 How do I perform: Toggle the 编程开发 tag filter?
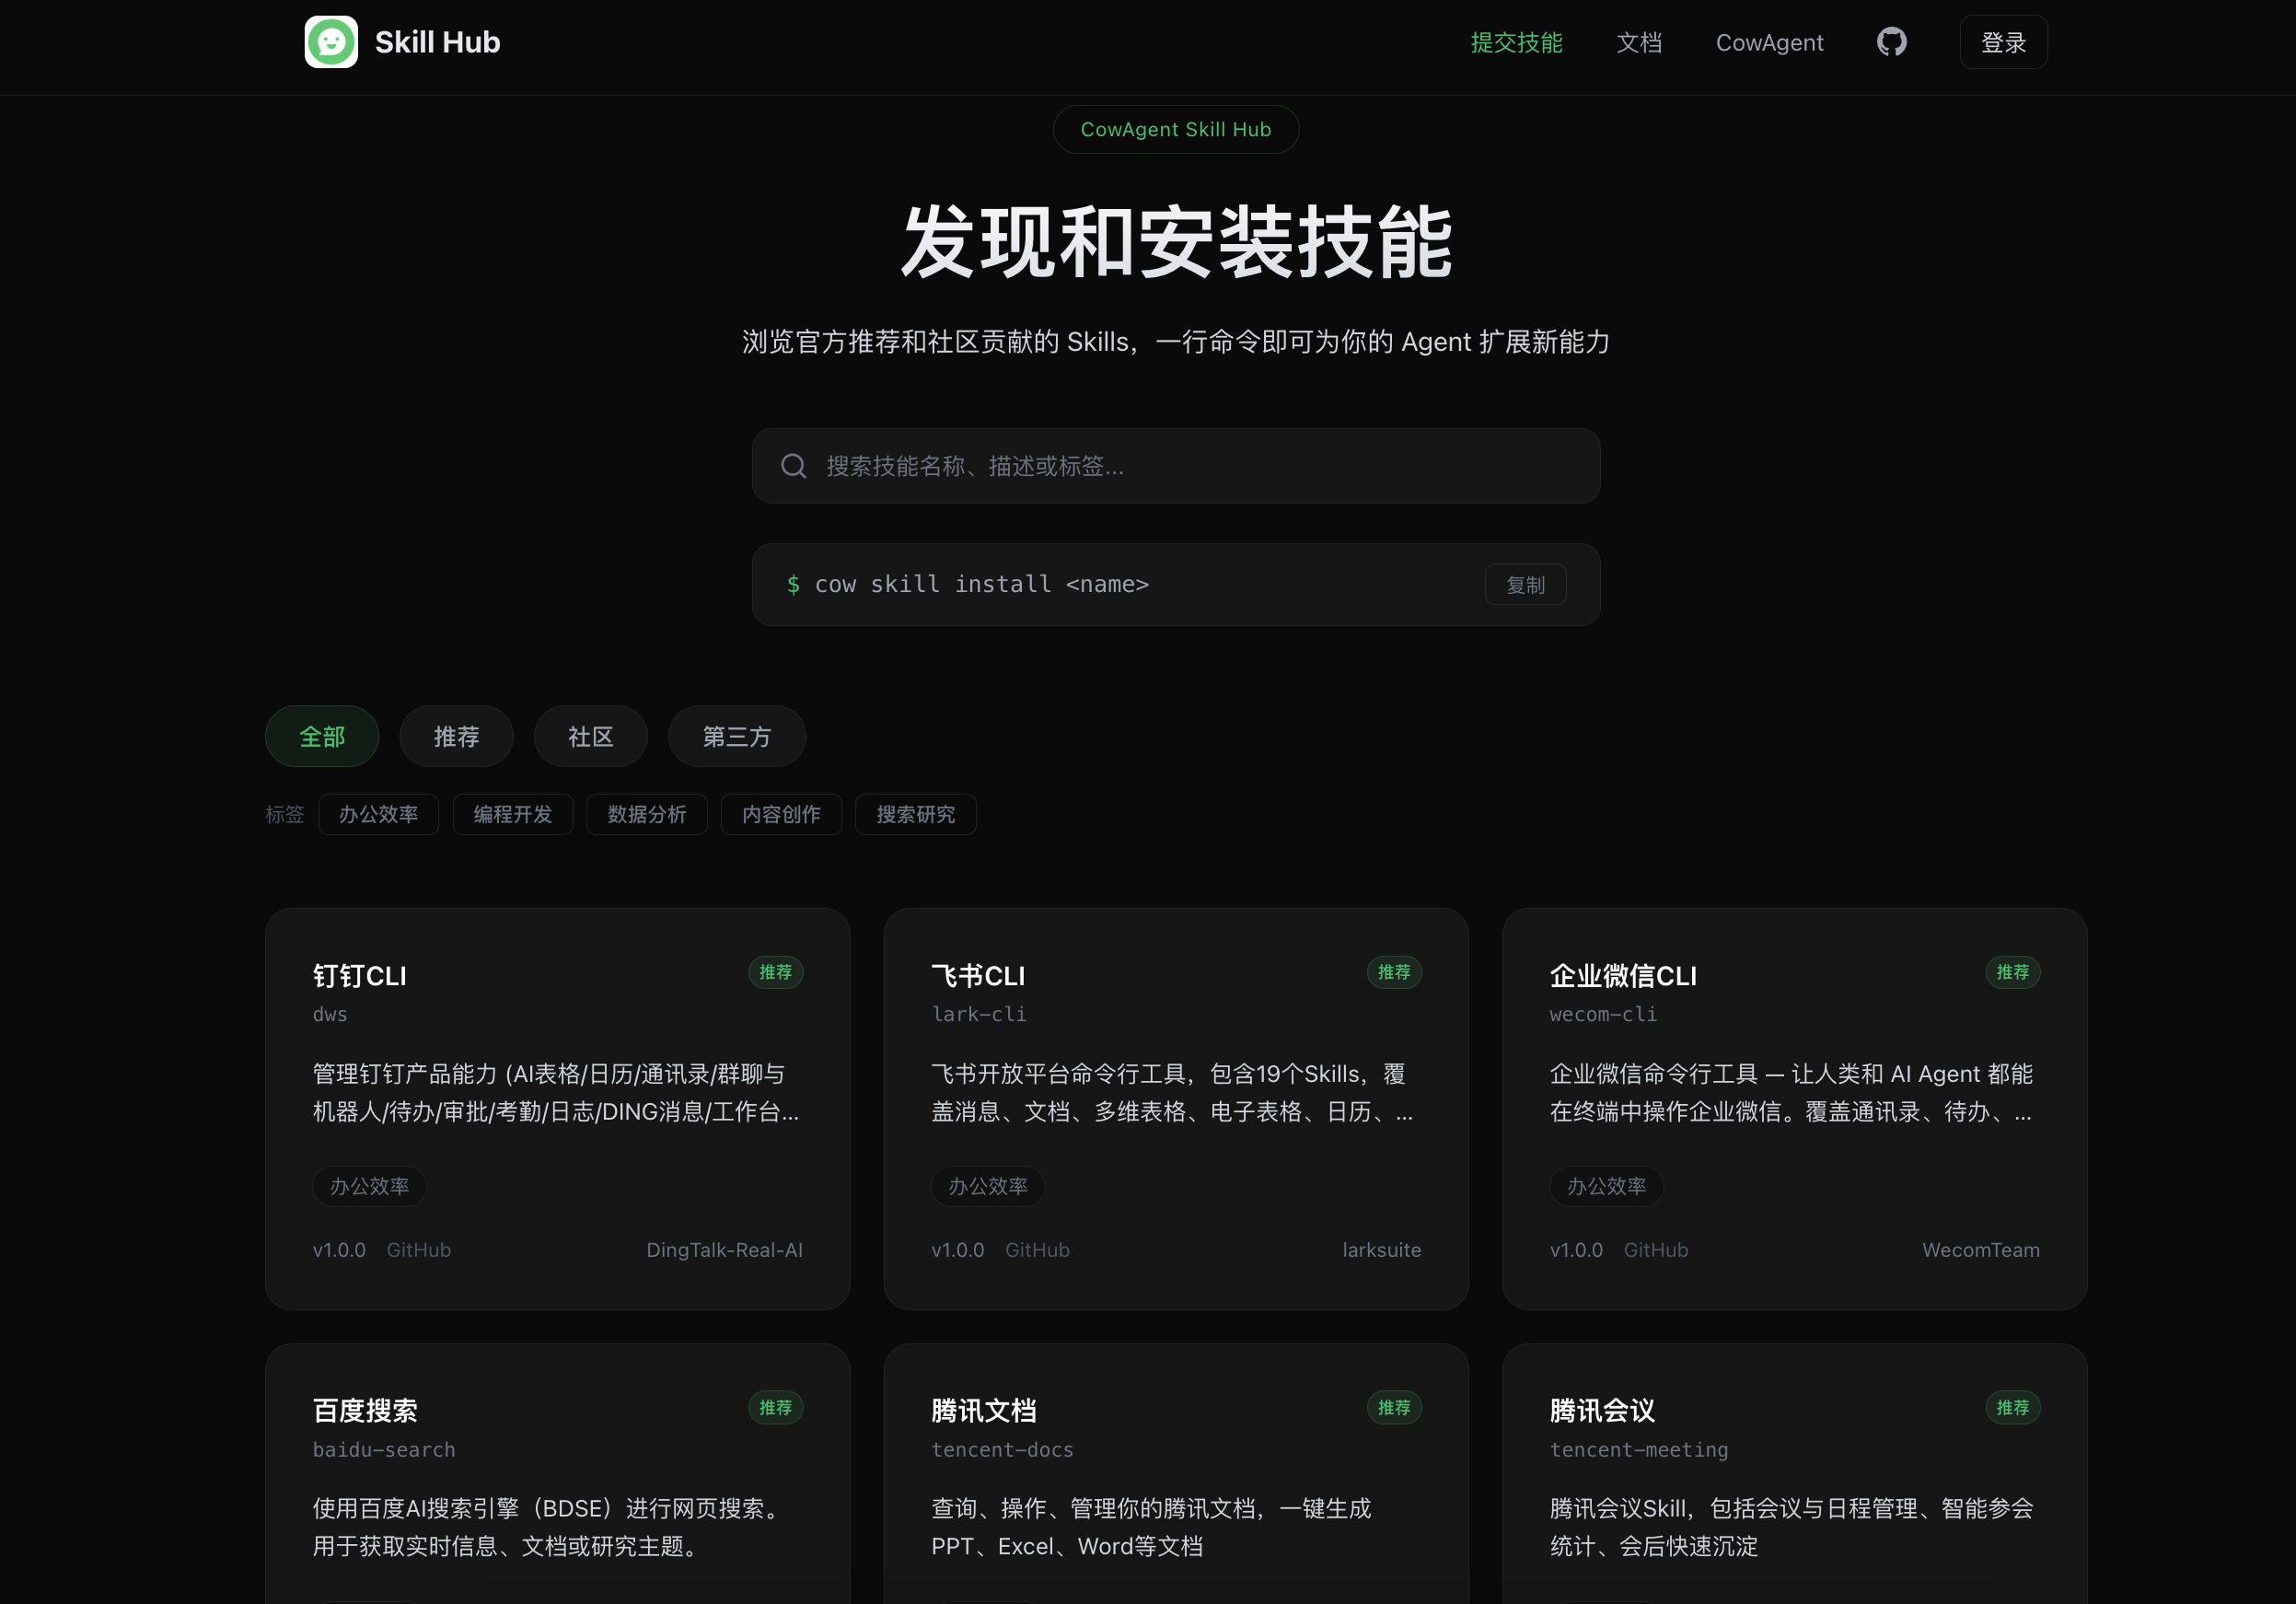tap(512, 814)
